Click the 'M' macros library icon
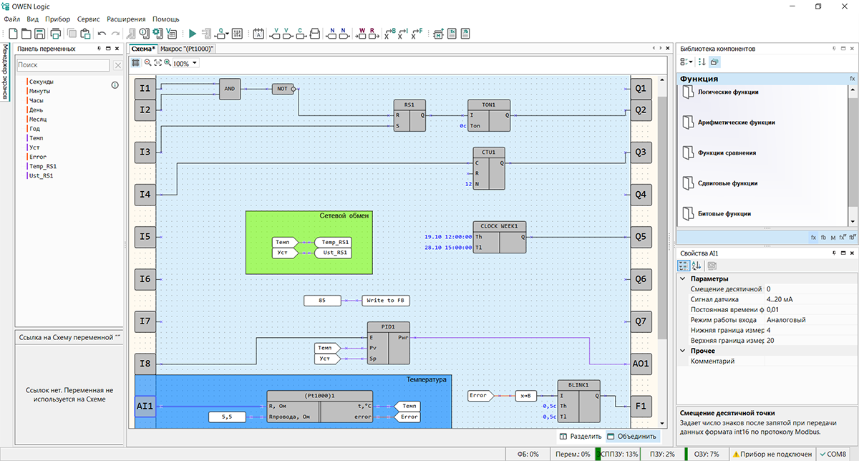 [833, 237]
